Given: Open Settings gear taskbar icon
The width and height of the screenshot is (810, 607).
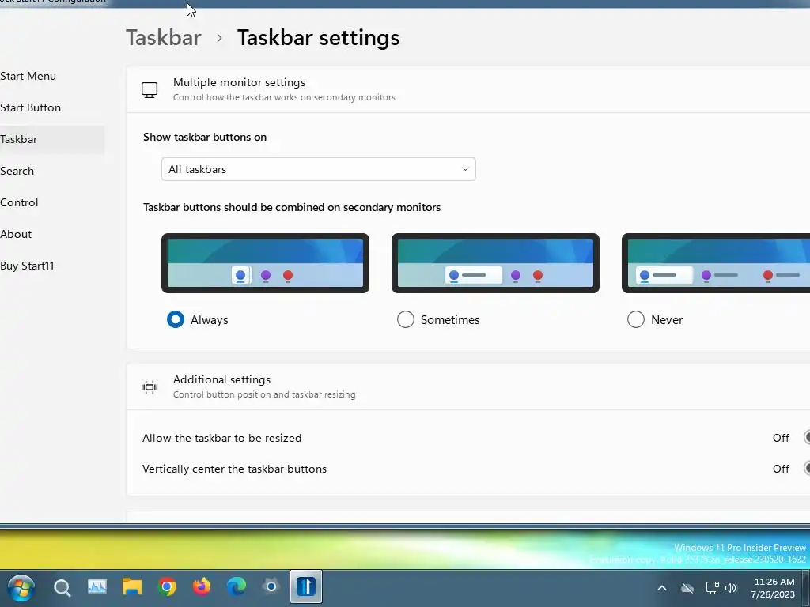Looking at the screenshot, I should [x=271, y=586].
